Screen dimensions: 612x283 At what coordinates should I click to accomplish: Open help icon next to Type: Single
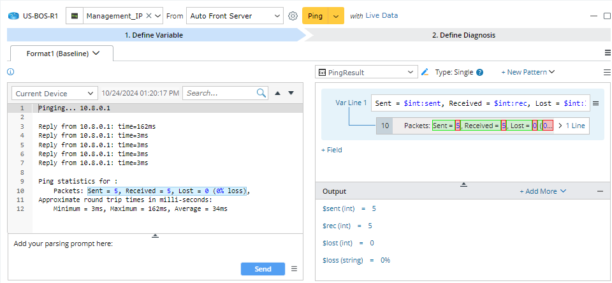pos(480,73)
